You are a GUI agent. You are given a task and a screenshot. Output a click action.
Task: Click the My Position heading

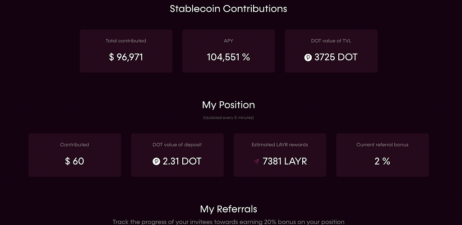228,105
